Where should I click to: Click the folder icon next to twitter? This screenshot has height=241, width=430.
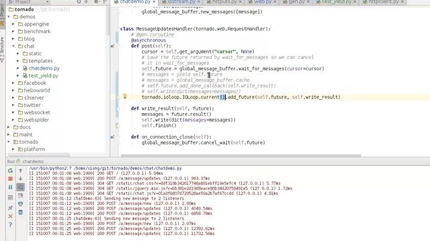click(20, 105)
